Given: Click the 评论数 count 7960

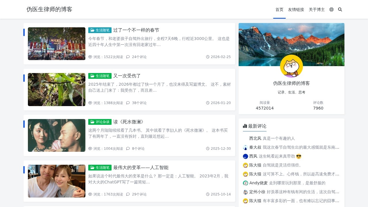Looking at the screenshot, I should pyautogui.click(x=318, y=108).
